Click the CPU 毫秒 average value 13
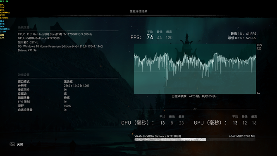Screen dimensions: 277x156 (x=162, y=123)
